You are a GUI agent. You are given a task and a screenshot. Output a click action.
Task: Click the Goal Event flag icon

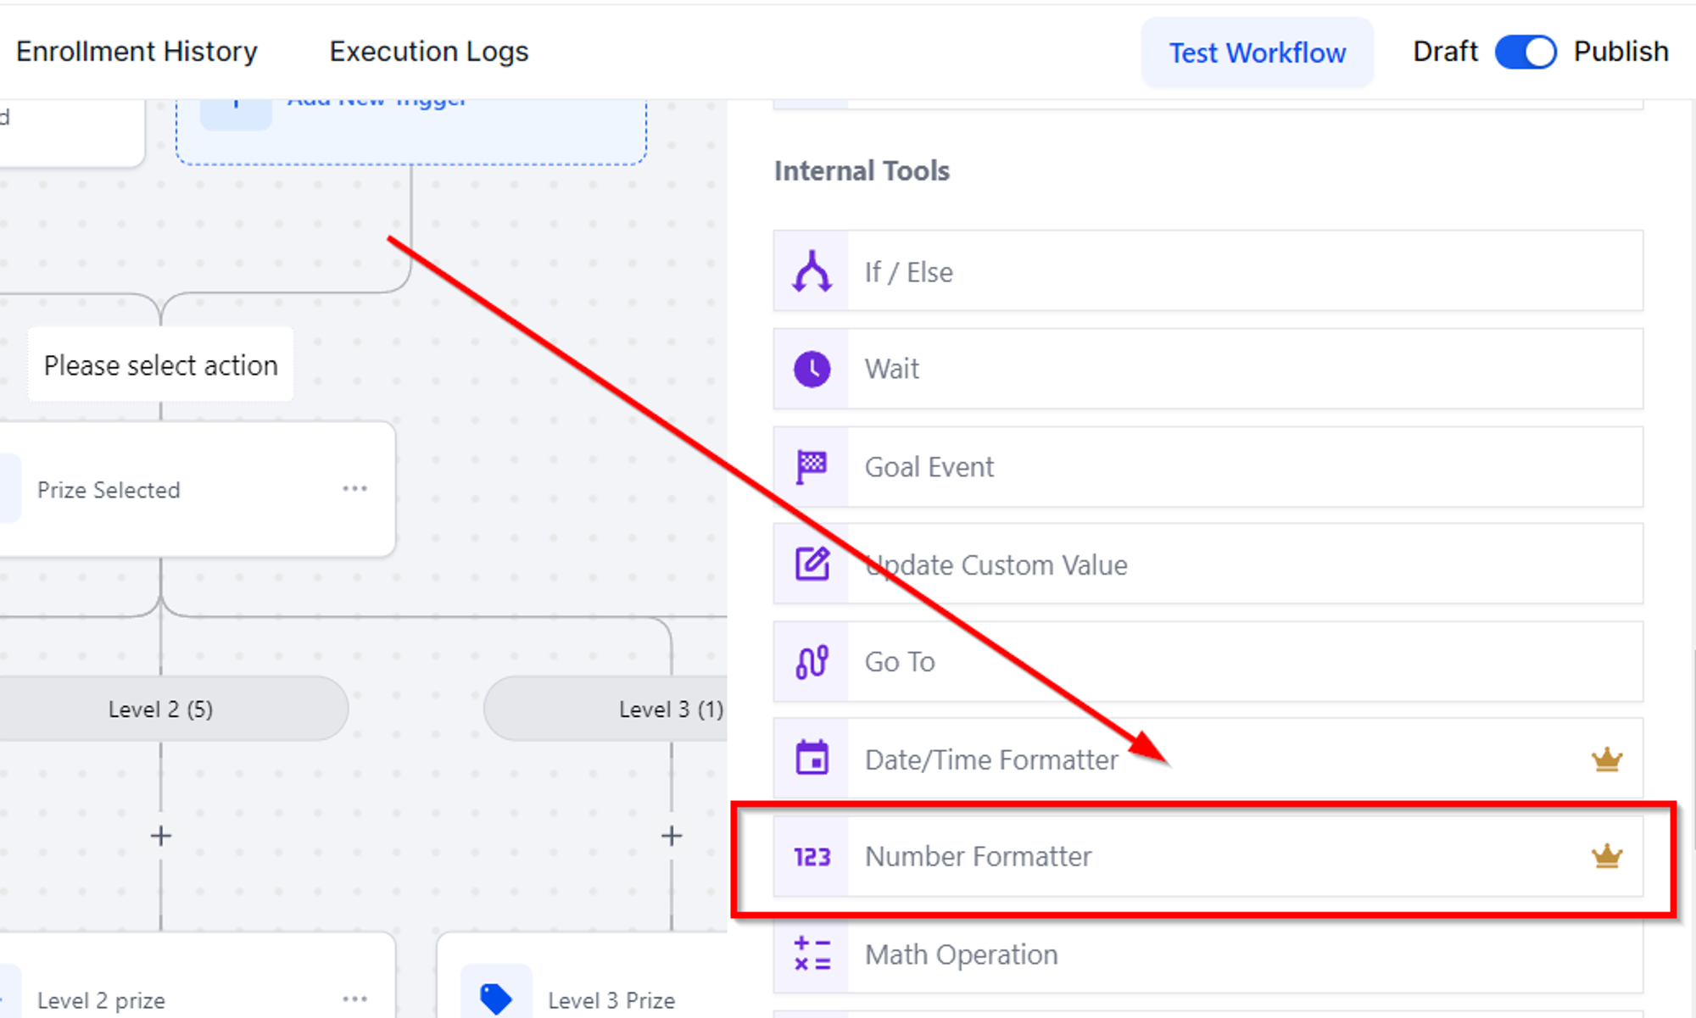coord(812,467)
